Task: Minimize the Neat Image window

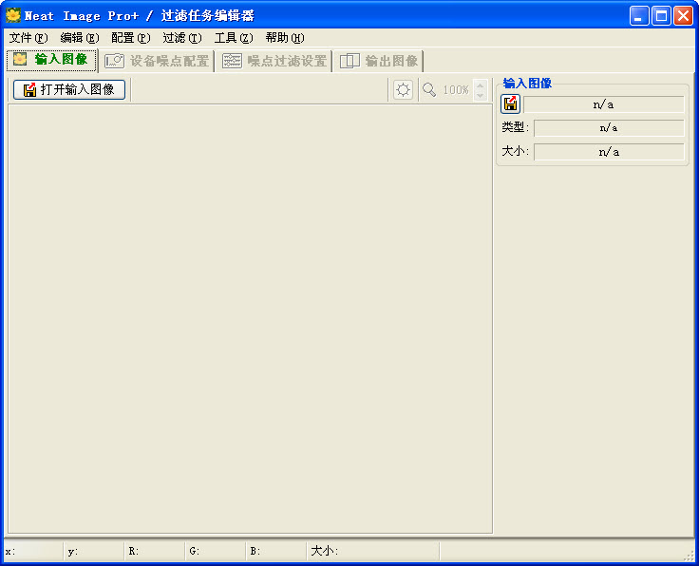Action: [x=639, y=16]
